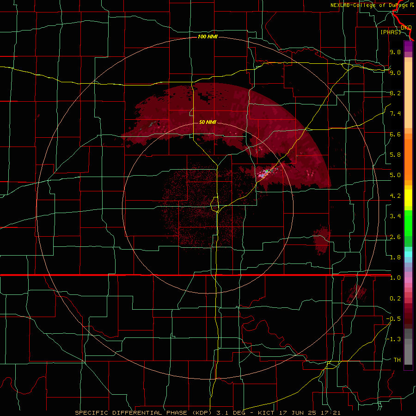This screenshot has width=416, height=416.
Task: Select the orange band of the color bar
Action: coord(408,159)
